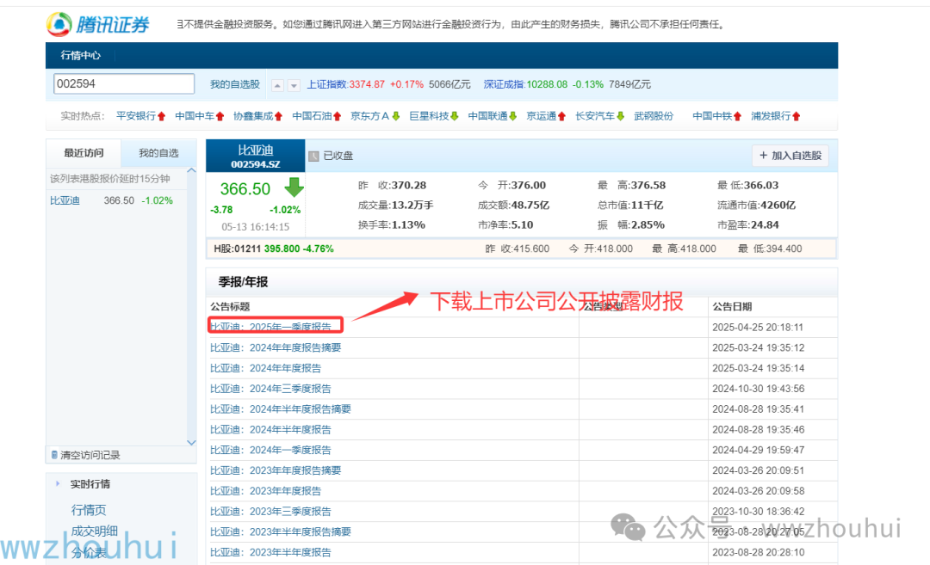930x565 pixels.
Task: Open 比亚迪：2024年半年度报告摘要
Action: (x=281, y=409)
